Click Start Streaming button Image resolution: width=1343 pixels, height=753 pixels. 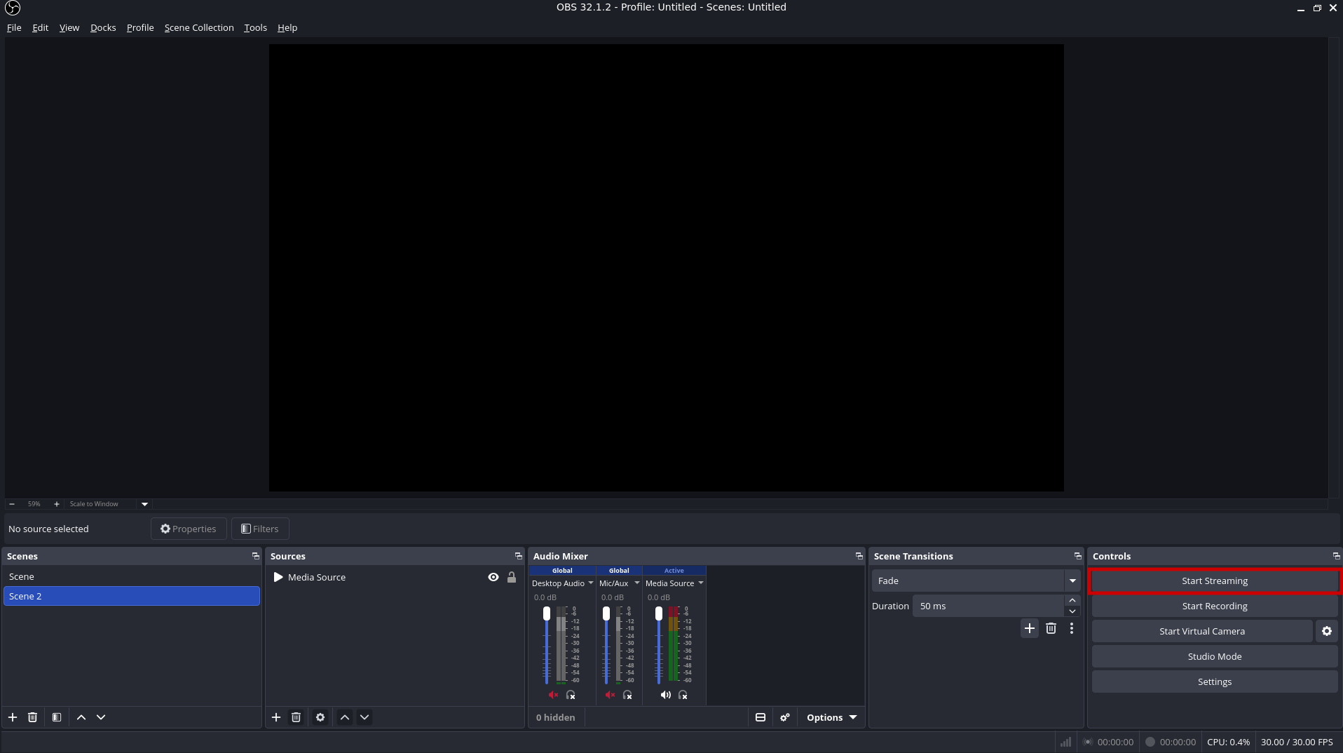[1215, 581]
